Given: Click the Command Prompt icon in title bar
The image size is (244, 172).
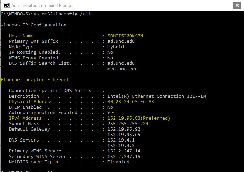Looking at the screenshot, I should point(7,5).
